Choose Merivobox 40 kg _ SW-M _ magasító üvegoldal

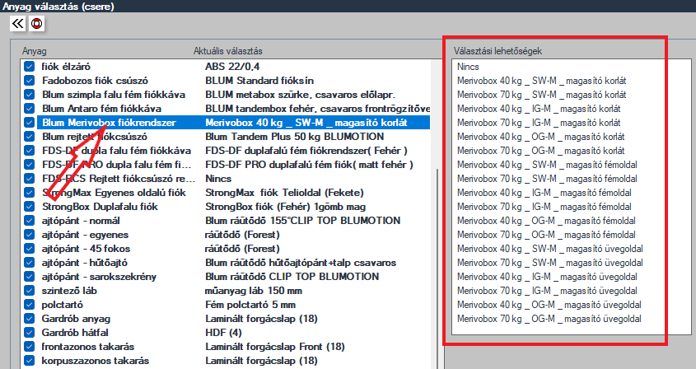point(550,249)
